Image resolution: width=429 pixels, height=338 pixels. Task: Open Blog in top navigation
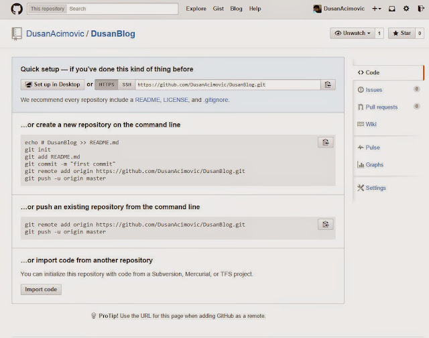(x=236, y=9)
